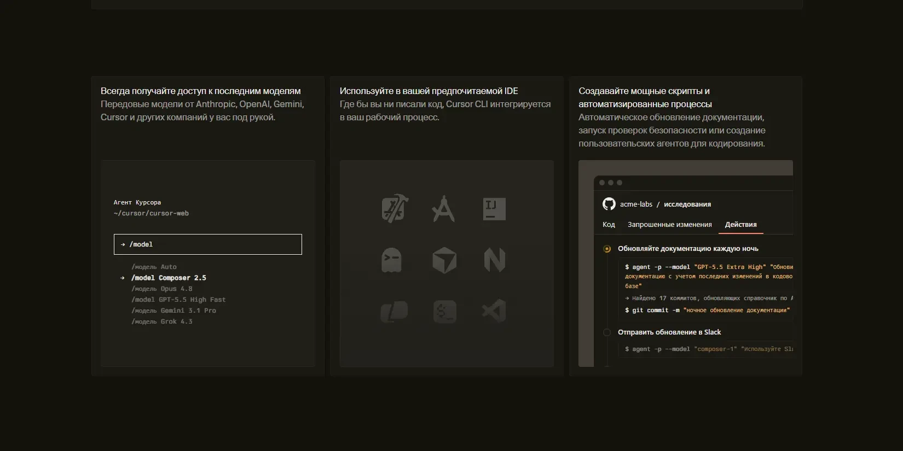Choose the Composer 2.5 model option
Viewport: 903px width, 451px height.
coord(169,278)
